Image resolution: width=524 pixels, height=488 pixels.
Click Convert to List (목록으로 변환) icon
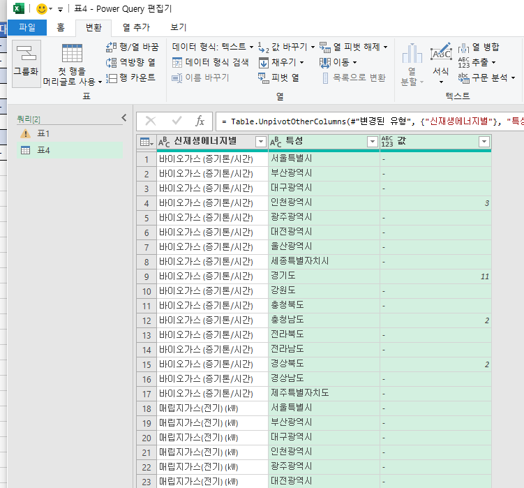click(325, 78)
